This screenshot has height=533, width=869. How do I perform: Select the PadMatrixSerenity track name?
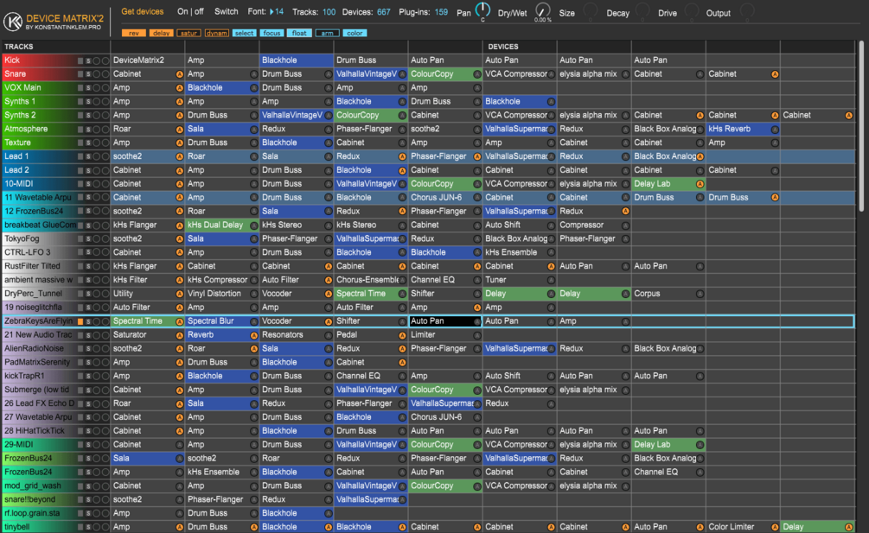point(37,362)
